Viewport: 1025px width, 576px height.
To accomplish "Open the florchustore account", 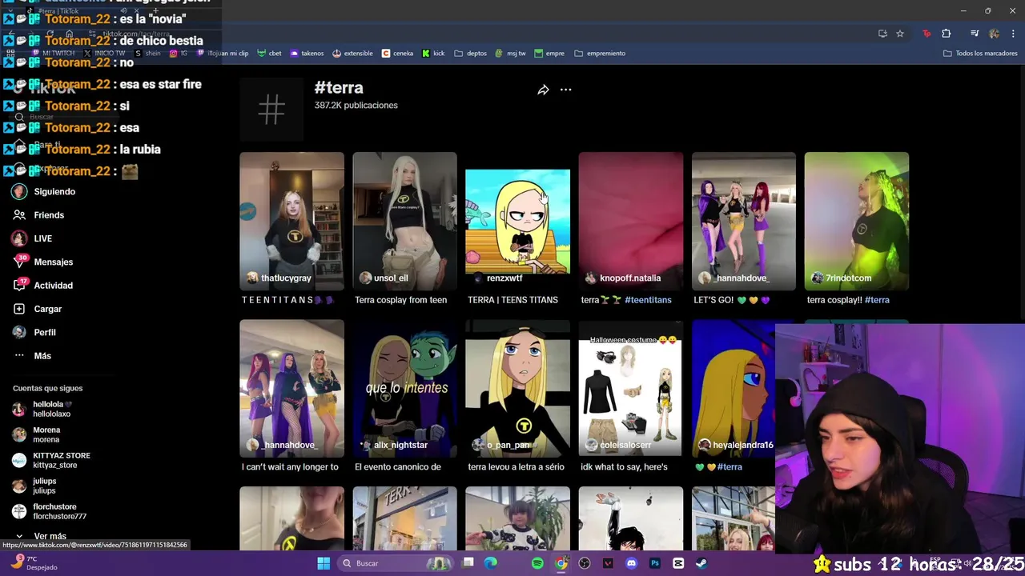I will (50, 511).
